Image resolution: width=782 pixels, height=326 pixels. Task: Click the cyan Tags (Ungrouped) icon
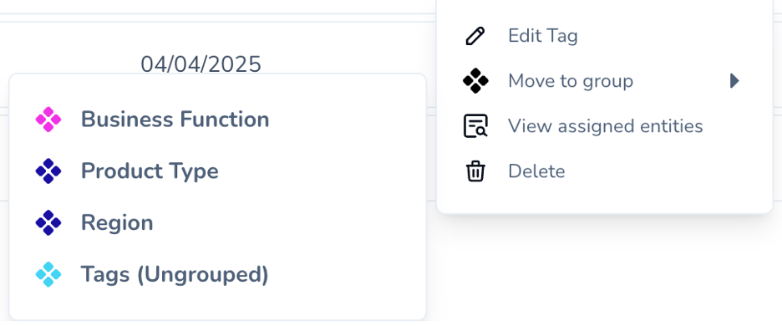(48, 274)
